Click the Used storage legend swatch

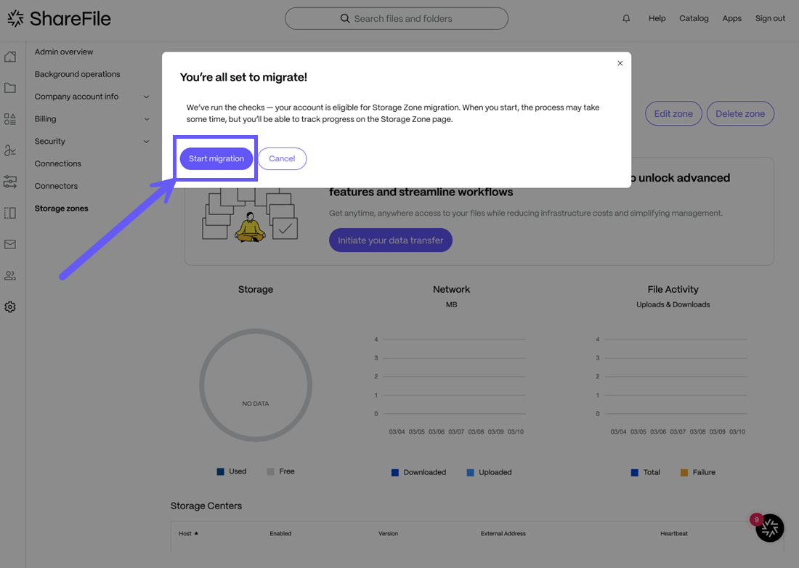click(x=220, y=471)
